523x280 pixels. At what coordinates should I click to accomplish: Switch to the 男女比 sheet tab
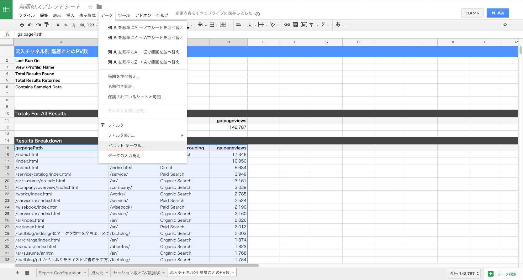click(97, 273)
